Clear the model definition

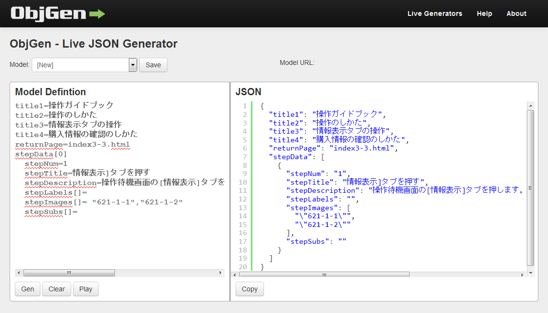coord(56,289)
